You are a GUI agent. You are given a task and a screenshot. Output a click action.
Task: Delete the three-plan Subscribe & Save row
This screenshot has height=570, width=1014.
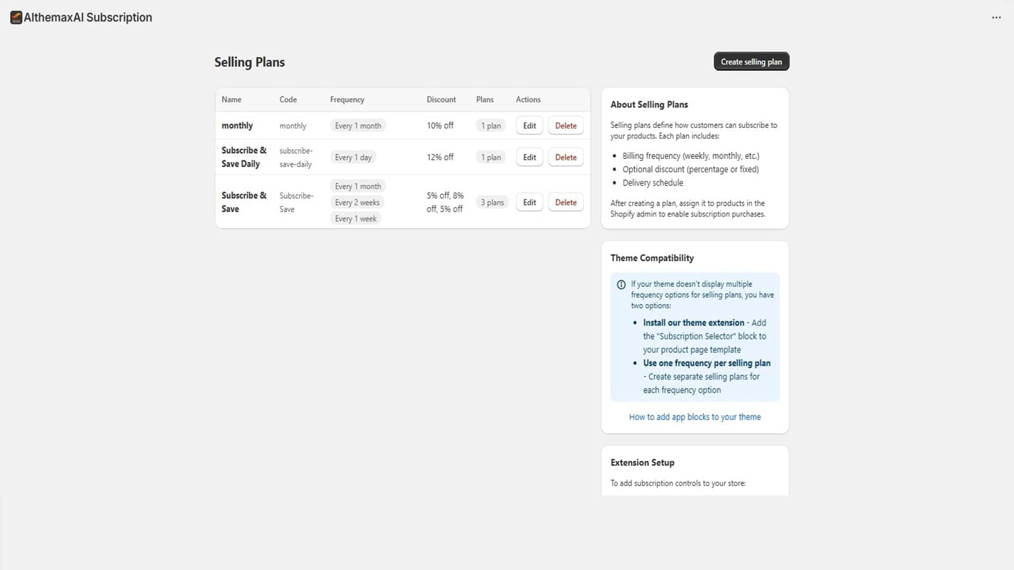coord(565,203)
